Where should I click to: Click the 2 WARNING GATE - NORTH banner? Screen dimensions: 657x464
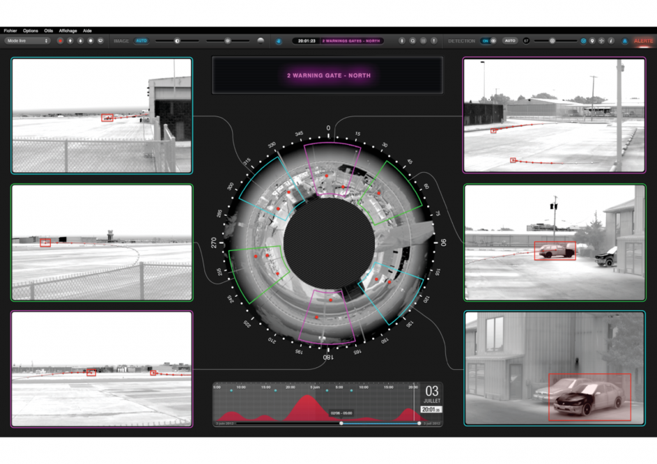pyautogui.click(x=327, y=75)
